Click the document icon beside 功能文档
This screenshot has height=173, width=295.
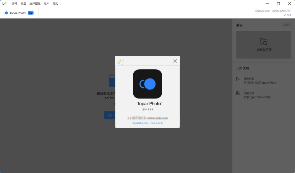(238, 93)
